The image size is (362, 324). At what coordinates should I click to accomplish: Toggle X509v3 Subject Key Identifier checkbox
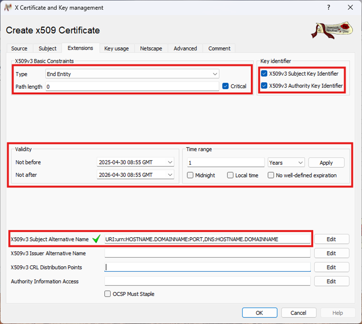point(264,74)
